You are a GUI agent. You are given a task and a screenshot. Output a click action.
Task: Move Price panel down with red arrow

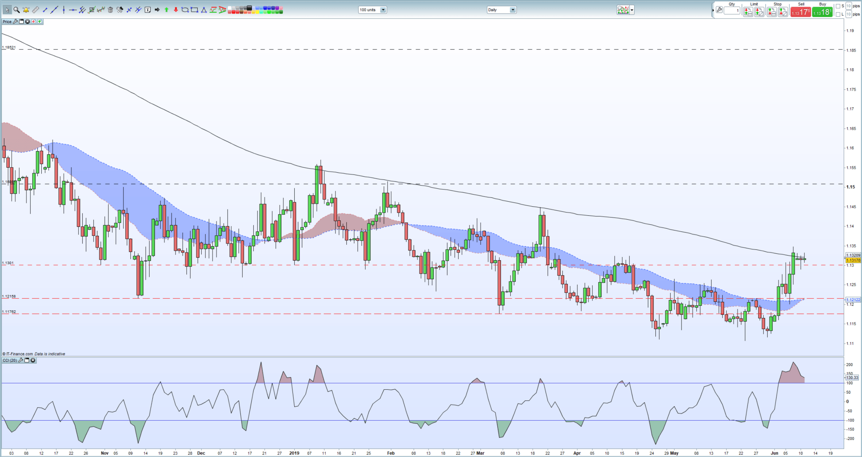tap(34, 22)
